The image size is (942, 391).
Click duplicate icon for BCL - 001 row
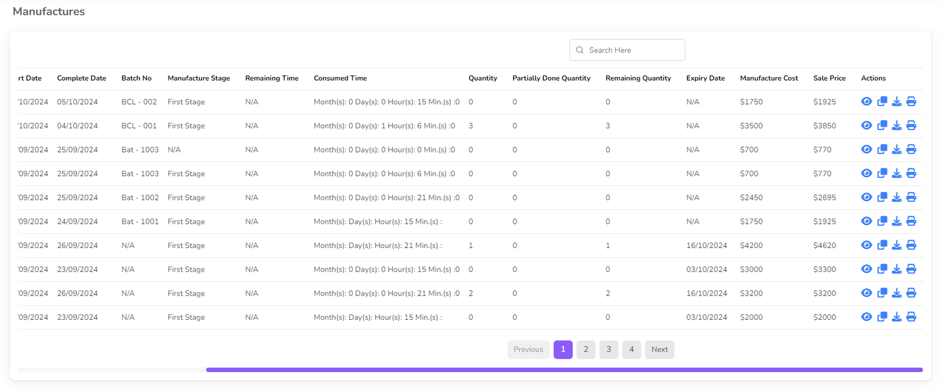pyautogui.click(x=882, y=125)
